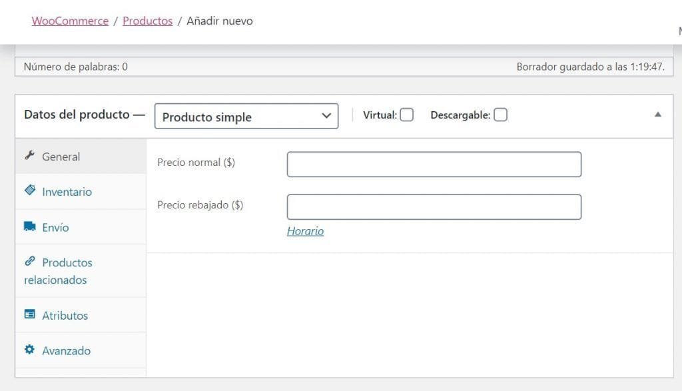Viewport: 682px width, 391px height.
Task: Focus the Precio normal input field
Action: click(x=434, y=165)
